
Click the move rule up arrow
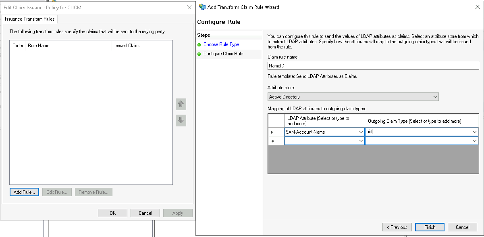[x=181, y=105]
